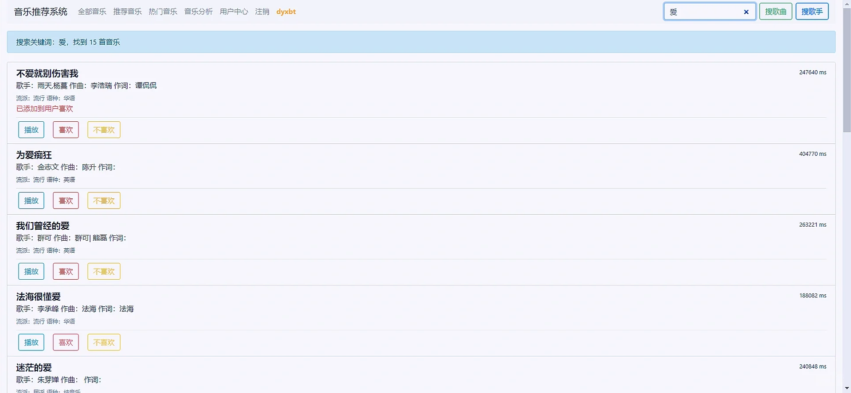Click the 搜歌曲 button
The height and width of the screenshot is (393, 851).
[776, 12]
